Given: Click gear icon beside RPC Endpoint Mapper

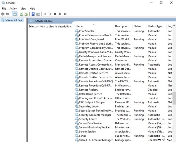Looking at the screenshot, I should click(x=77, y=102).
